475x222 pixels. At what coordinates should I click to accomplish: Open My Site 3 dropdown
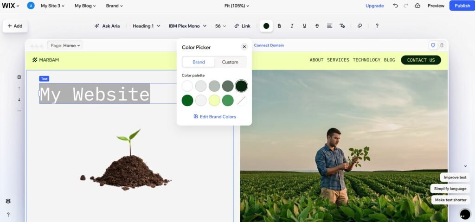pyautogui.click(x=52, y=6)
